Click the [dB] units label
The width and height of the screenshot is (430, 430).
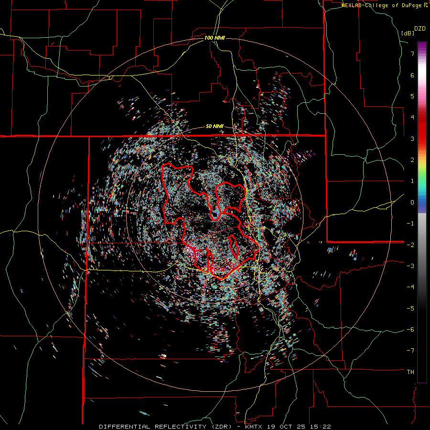click(408, 33)
